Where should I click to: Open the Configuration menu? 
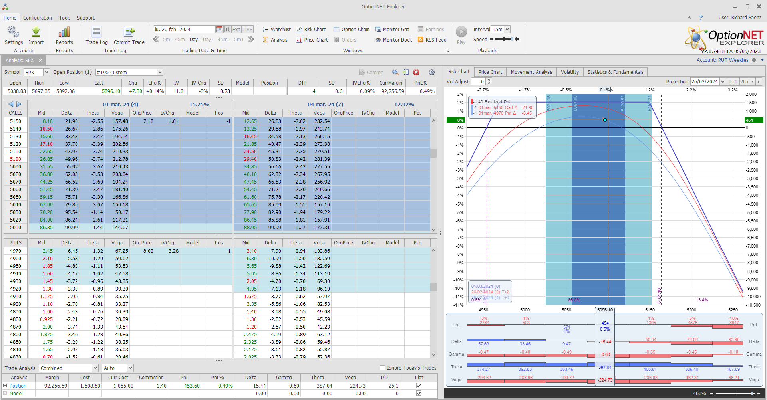37,18
